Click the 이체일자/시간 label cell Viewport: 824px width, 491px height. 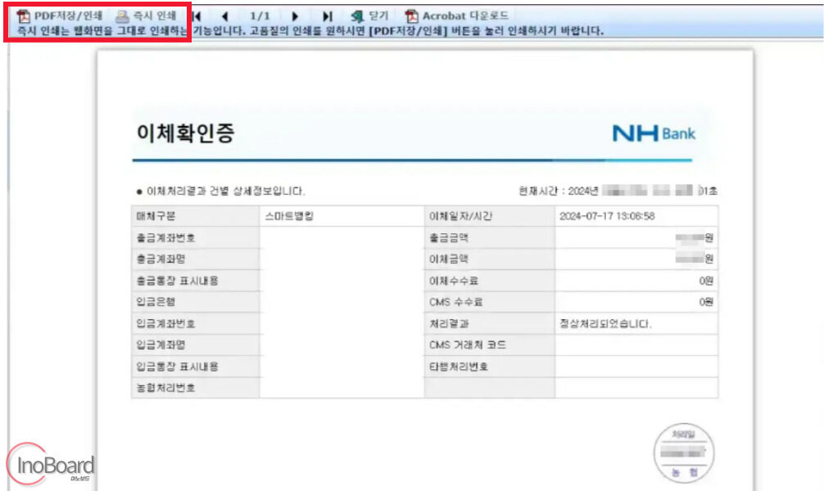click(x=489, y=216)
